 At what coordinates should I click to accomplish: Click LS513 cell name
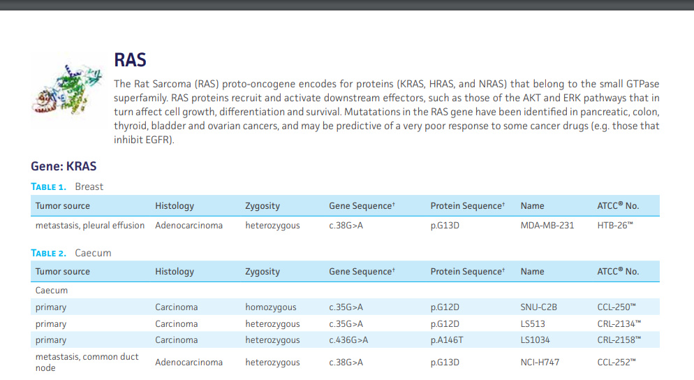point(533,323)
